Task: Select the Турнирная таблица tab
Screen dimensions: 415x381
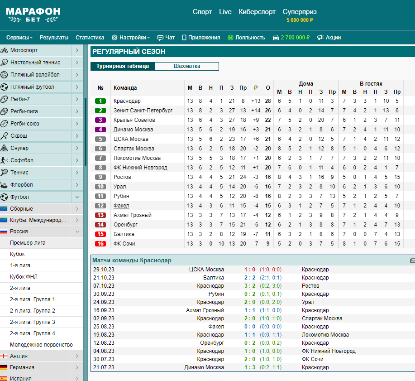Action: click(123, 66)
